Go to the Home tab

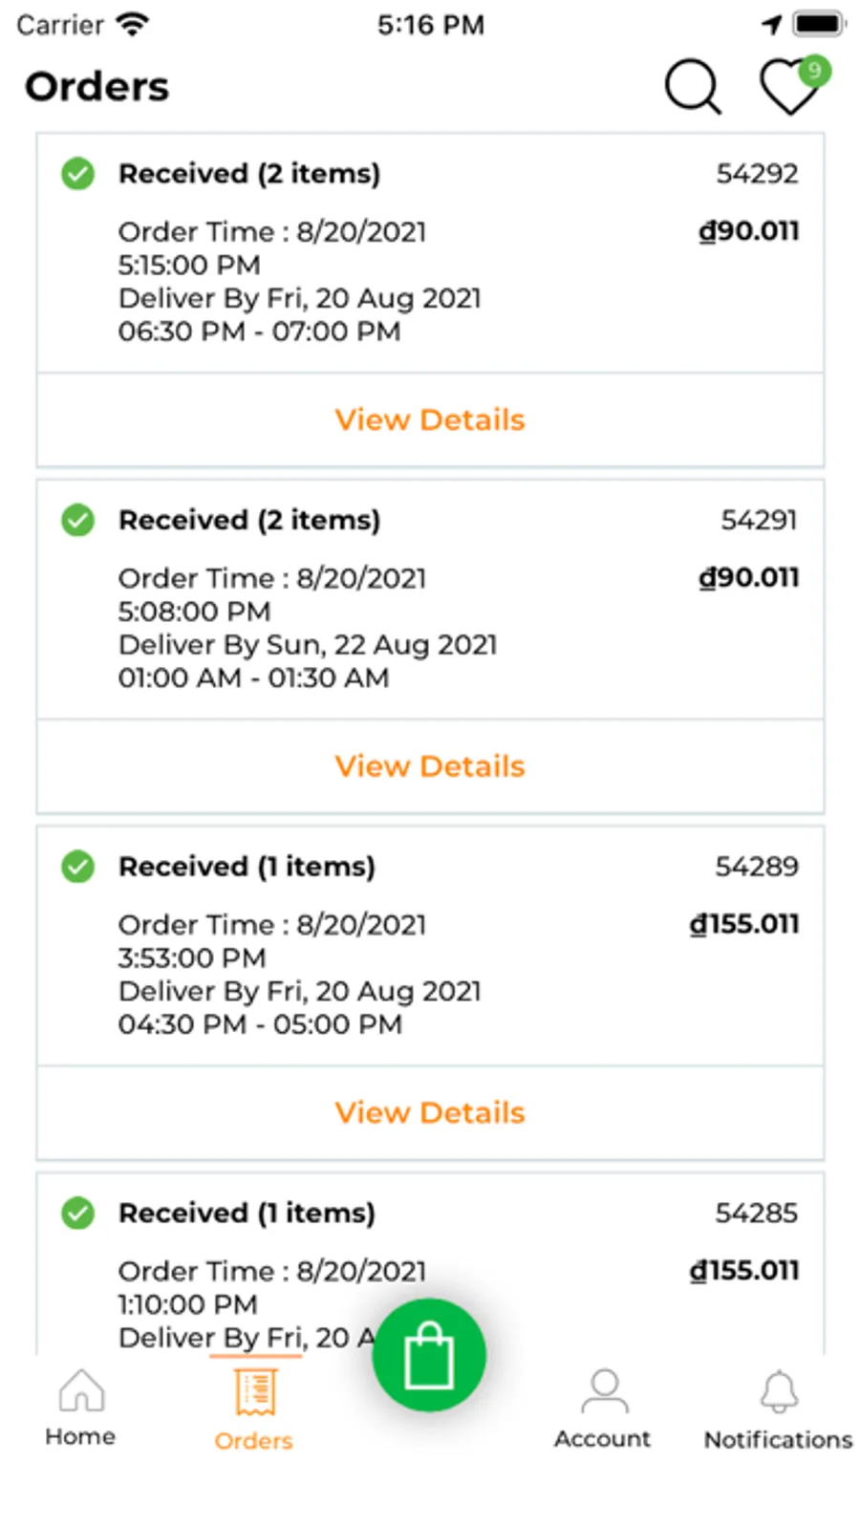coord(80,1408)
